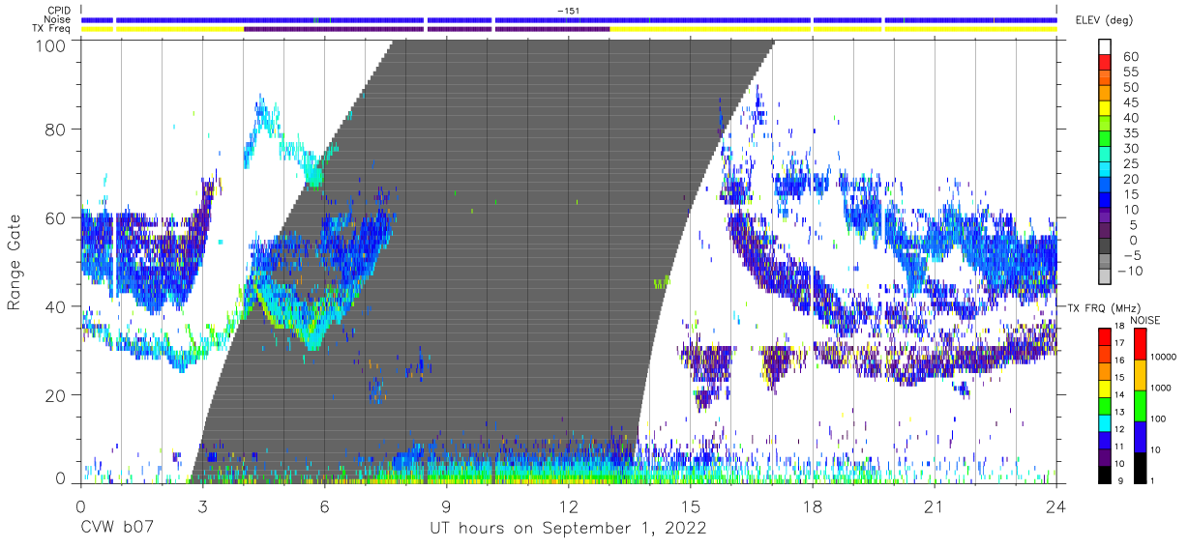Click the '24' UT hours tick label
Screen dimensions: 1188x548
pos(1055,506)
